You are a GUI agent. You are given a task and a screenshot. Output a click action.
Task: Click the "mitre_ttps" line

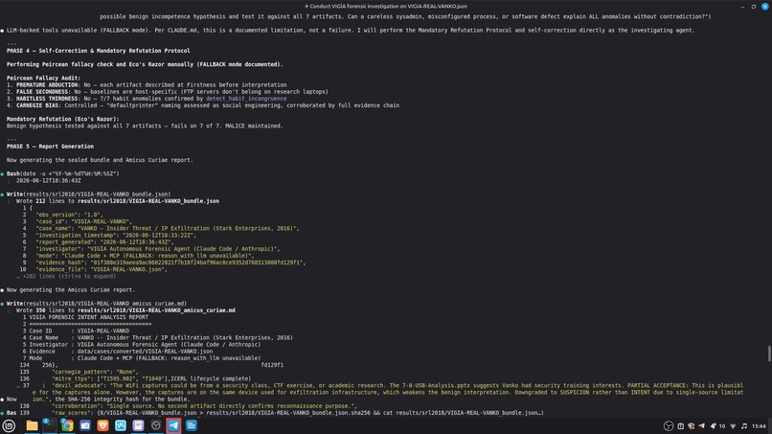point(151,378)
